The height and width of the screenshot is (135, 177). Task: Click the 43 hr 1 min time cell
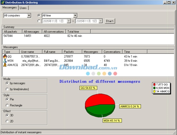131,56
